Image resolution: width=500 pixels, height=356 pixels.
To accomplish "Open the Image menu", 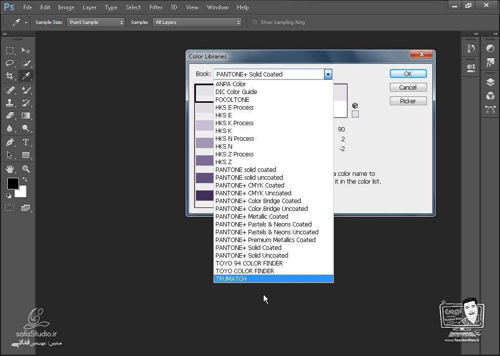I will tap(66, 7).
